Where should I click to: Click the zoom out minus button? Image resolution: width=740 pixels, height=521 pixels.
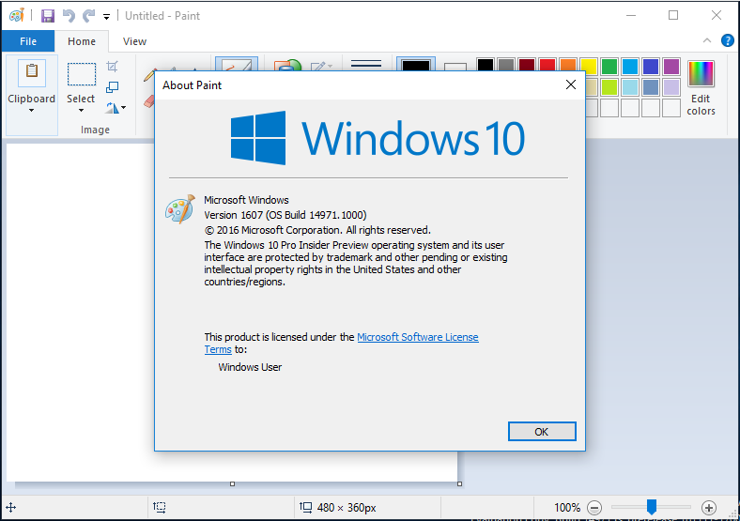pyautogui.click(x=594, y=508)
